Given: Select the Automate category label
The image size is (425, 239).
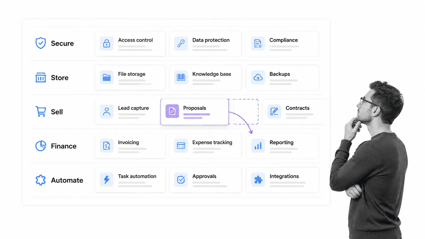Looking at the screenshot, I should 67,180.
